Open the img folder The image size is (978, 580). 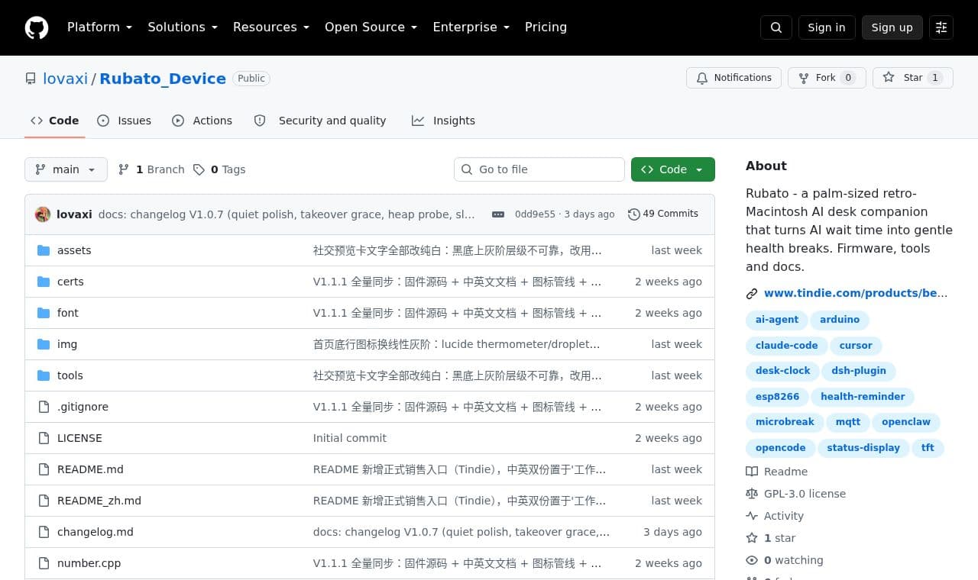[x=67, y=344]
